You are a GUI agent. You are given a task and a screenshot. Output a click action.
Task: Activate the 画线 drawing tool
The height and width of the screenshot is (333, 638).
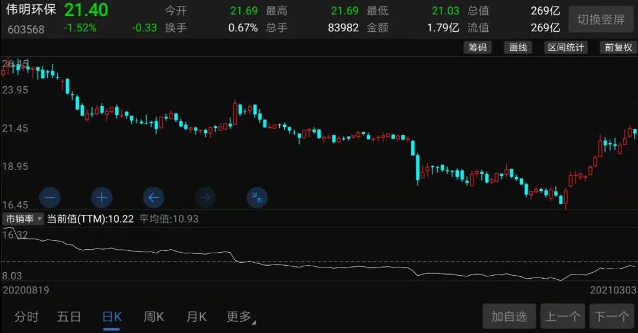[x=518, y=48]
